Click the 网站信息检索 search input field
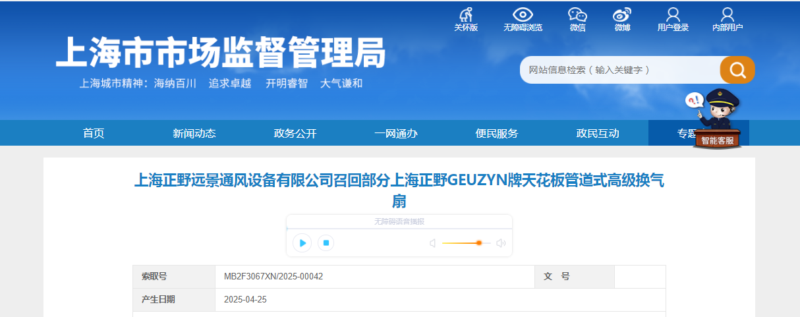The width and height of the screenshot is (800, 317). 619,70
